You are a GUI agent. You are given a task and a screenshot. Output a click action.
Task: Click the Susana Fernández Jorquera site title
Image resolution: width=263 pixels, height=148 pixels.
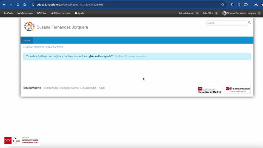(x=62, y=27)
